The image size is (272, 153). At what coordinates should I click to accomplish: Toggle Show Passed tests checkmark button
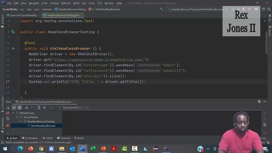tap(14, 108)
